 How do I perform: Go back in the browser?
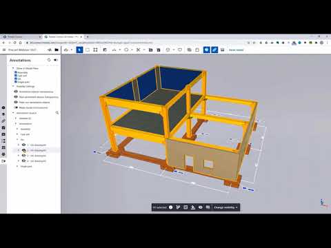pos(4,43)
